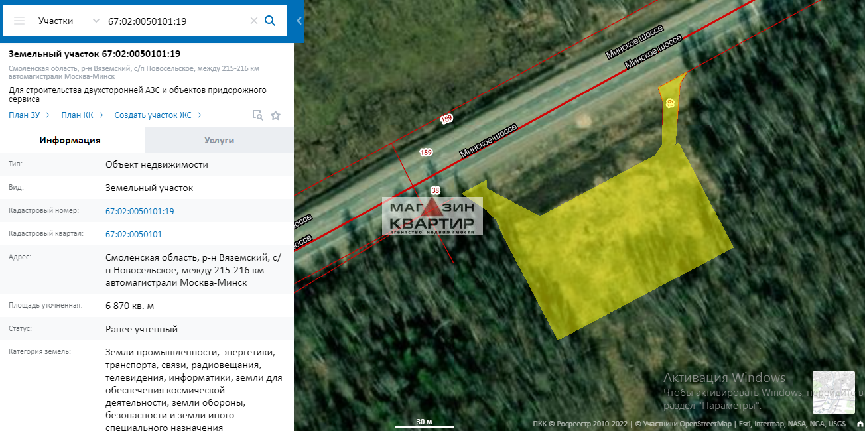Viewport: 865px width, 431px height.
Task: Click the document search icon beside star
Action: click(257, 115)
